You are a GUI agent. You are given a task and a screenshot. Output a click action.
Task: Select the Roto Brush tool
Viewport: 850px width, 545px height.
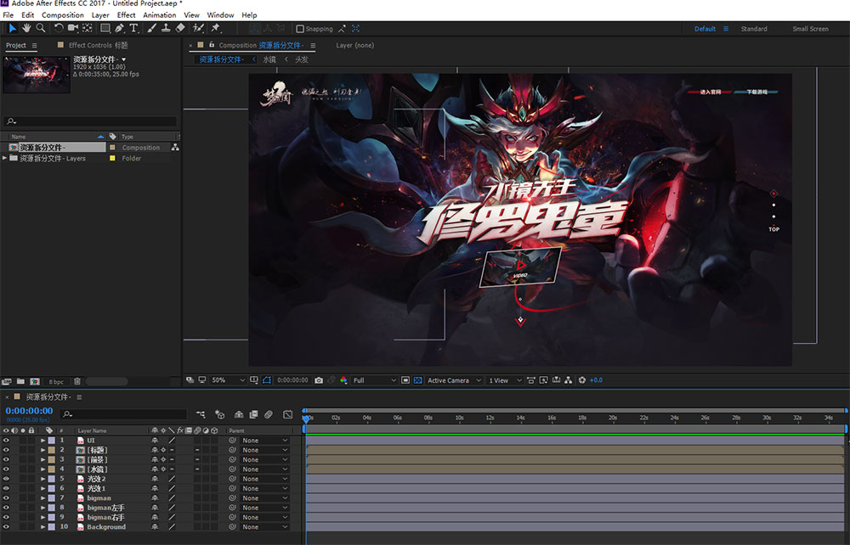pos(198,28)
